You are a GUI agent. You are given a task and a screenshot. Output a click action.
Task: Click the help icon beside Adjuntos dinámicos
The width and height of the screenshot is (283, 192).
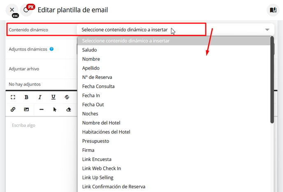(51, 49)
